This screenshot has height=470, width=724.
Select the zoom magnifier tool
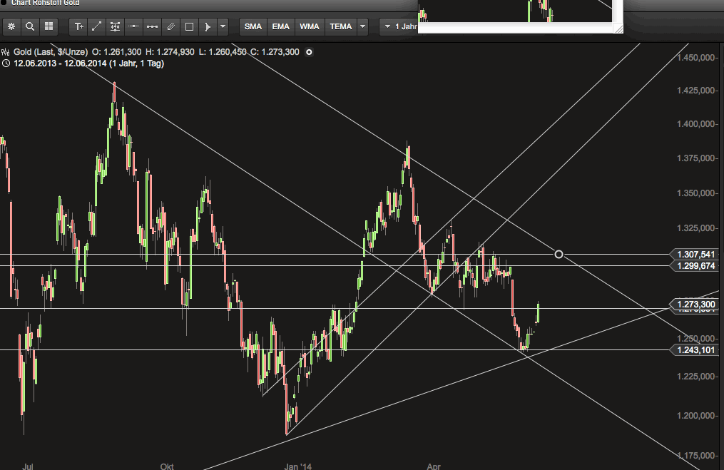(x=30, y=26)
